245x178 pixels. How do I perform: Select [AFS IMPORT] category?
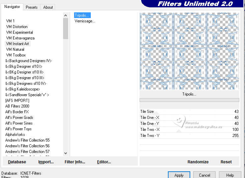pyautogui.click(x=17, y=101)
